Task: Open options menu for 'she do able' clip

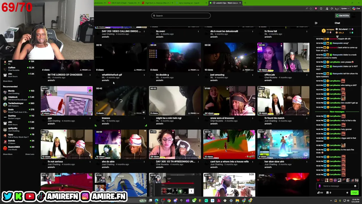Action: click(144, 162)
